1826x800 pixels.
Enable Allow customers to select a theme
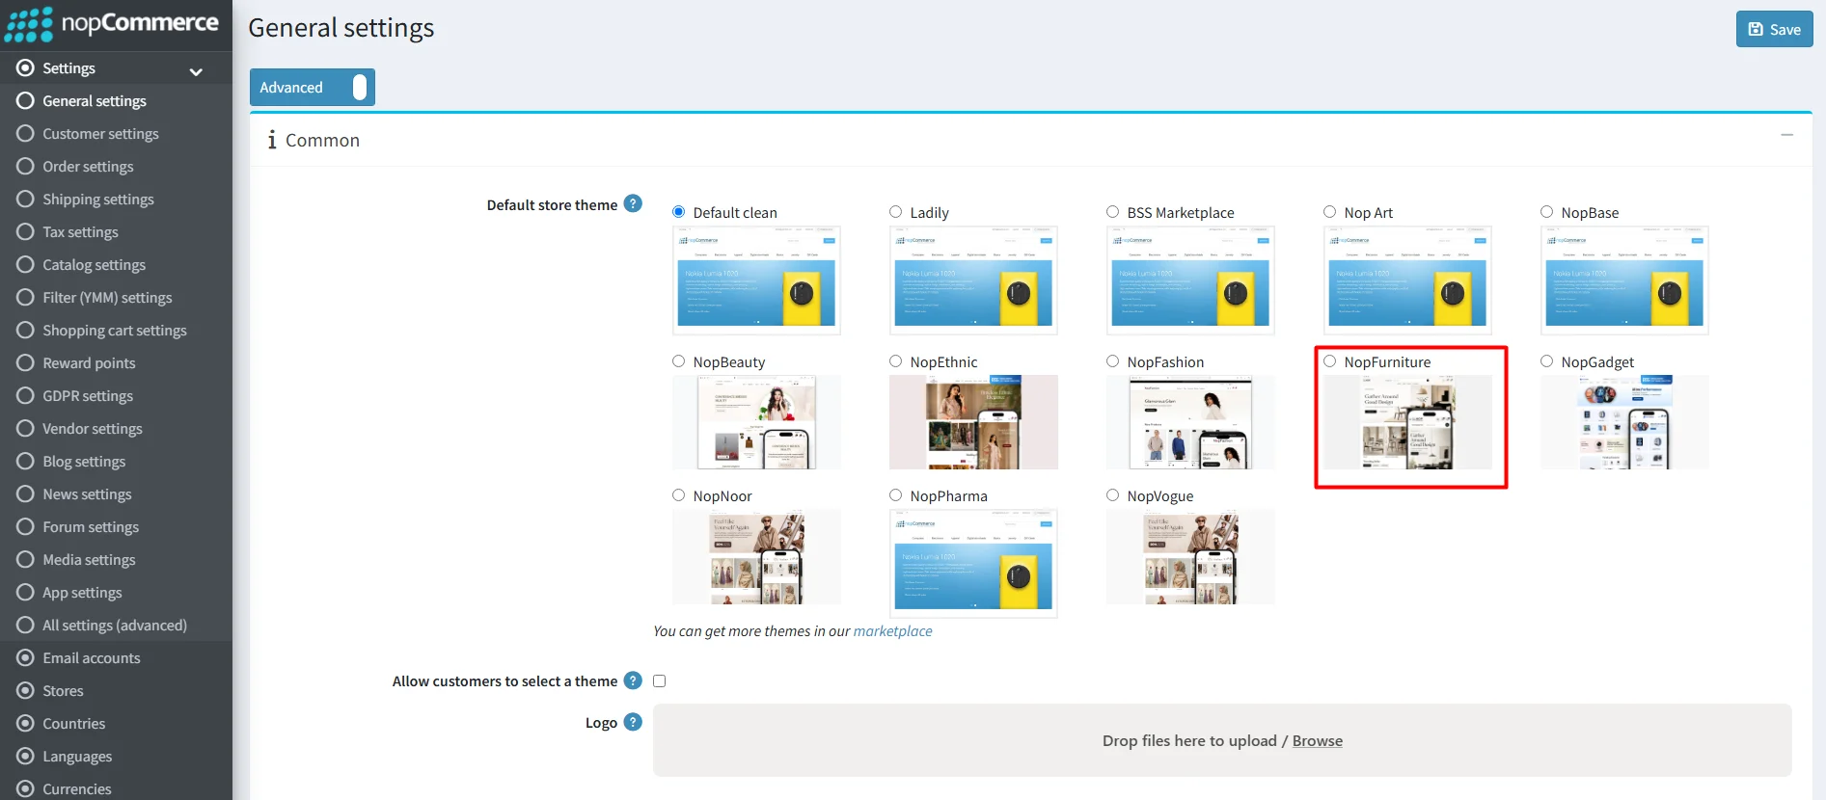click(x=660, y=680)
